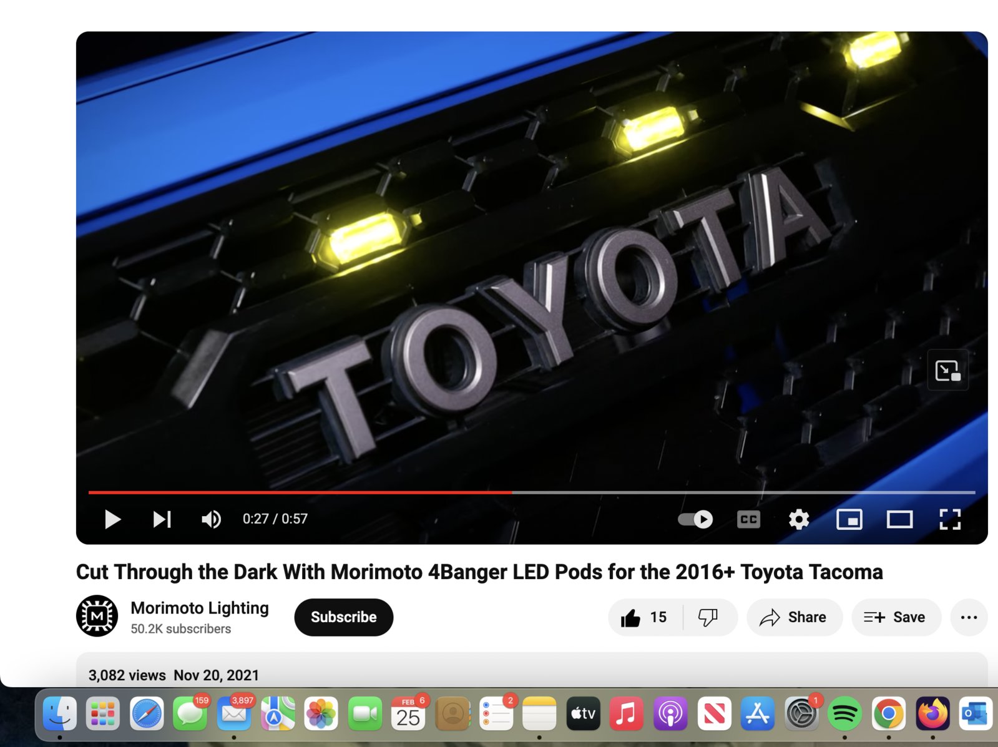
Task: Click the 50.2K subscribers text
Action: [x=181, y=629]
